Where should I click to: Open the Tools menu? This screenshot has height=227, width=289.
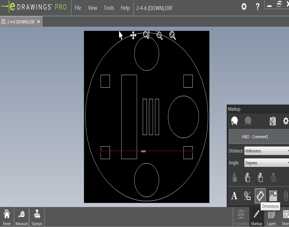(109, 8)
